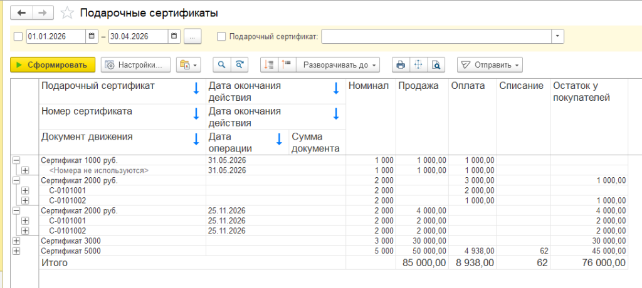Screen dimensions: 642x288
Task: Open the Настройки... button
Action: (135, 64)
